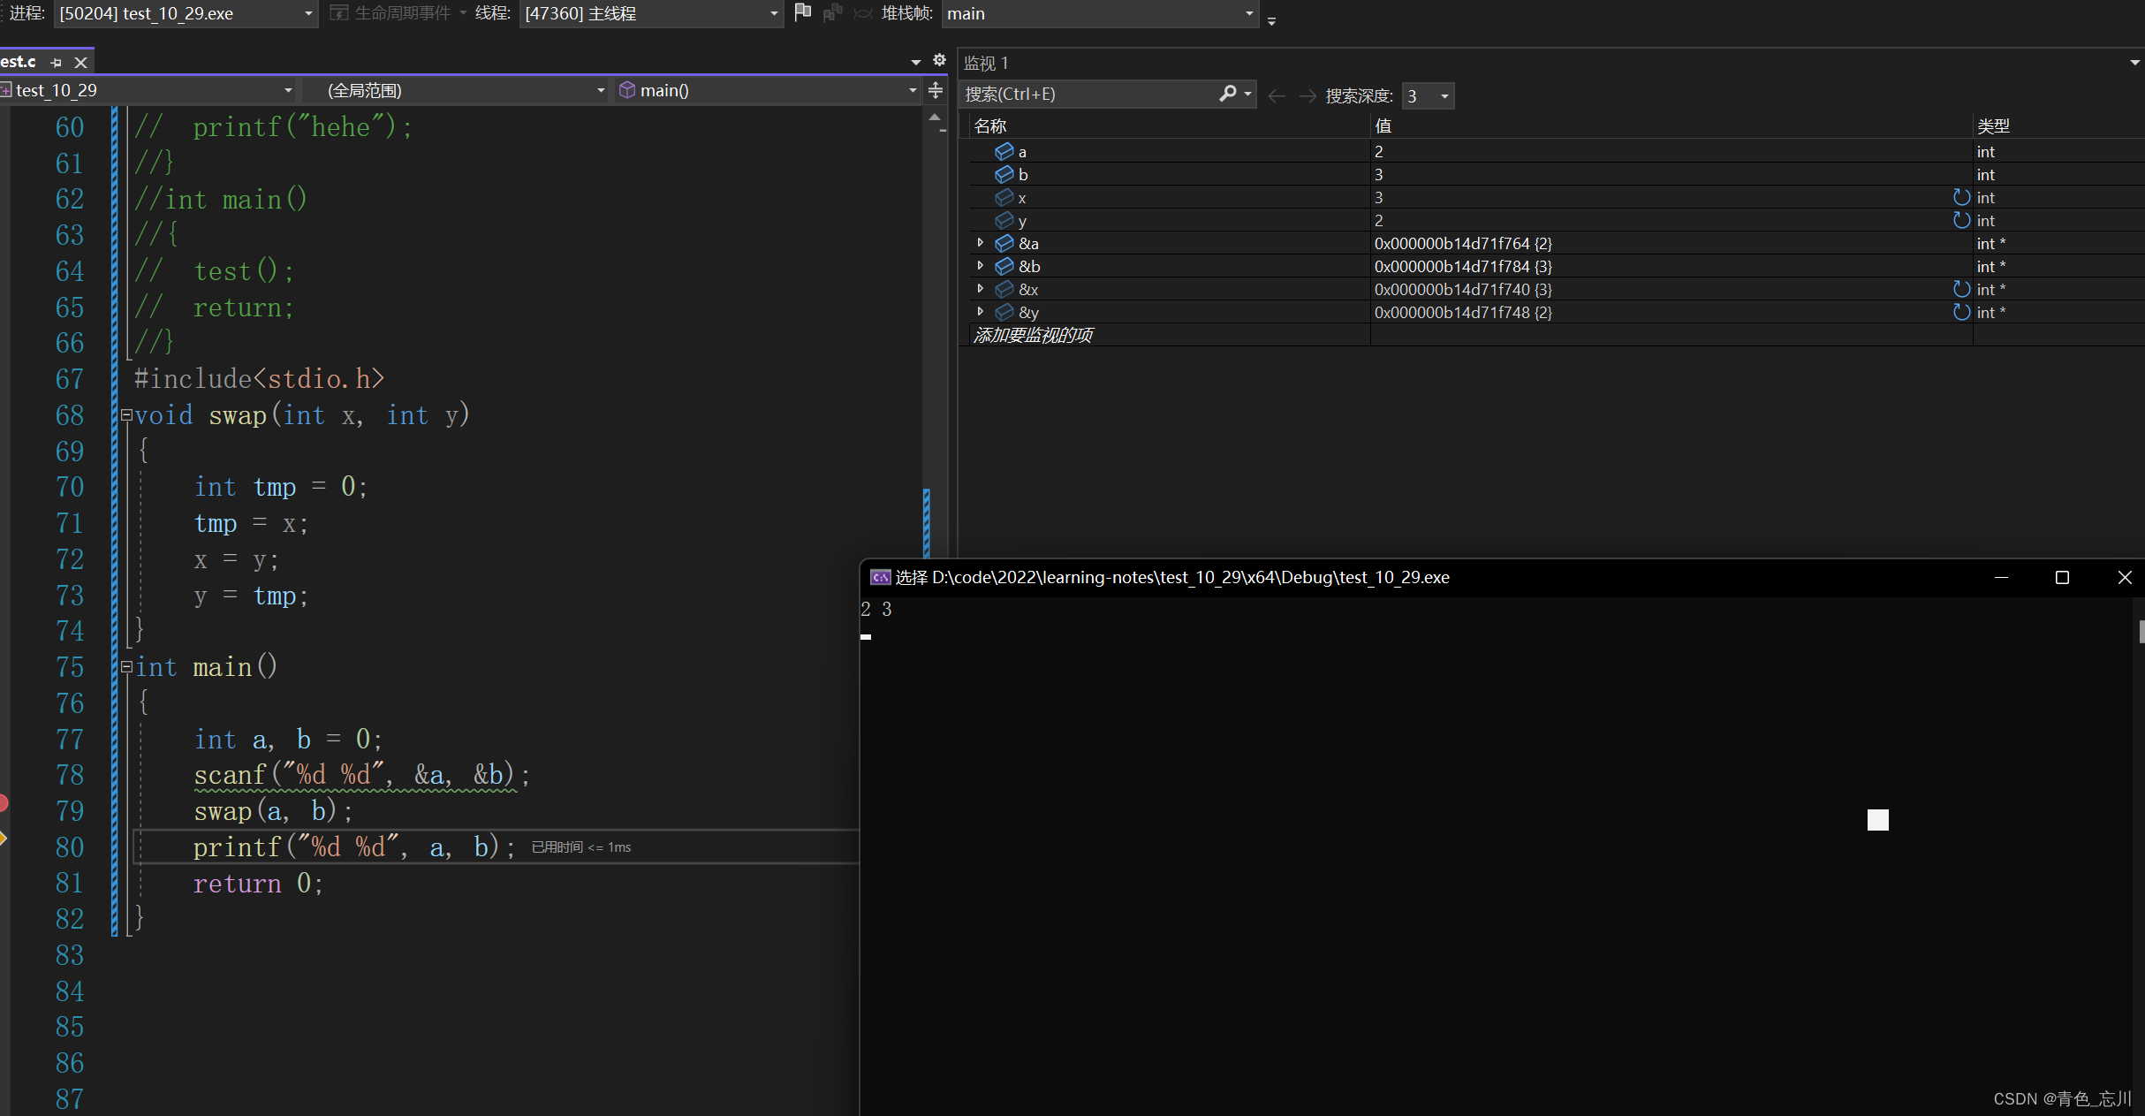Select the watch row for variable x
This screenshot has height=1116, width=2145.
(x=1557, y=198)
